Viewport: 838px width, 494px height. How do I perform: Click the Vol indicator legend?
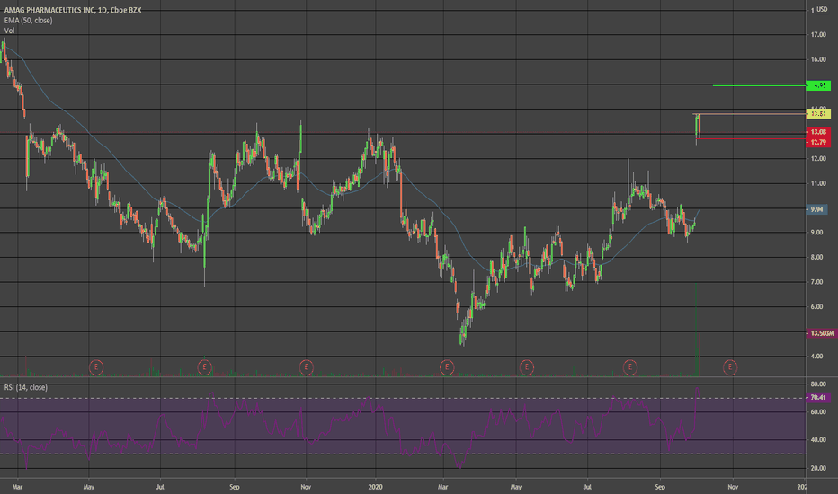coord(9,31)
